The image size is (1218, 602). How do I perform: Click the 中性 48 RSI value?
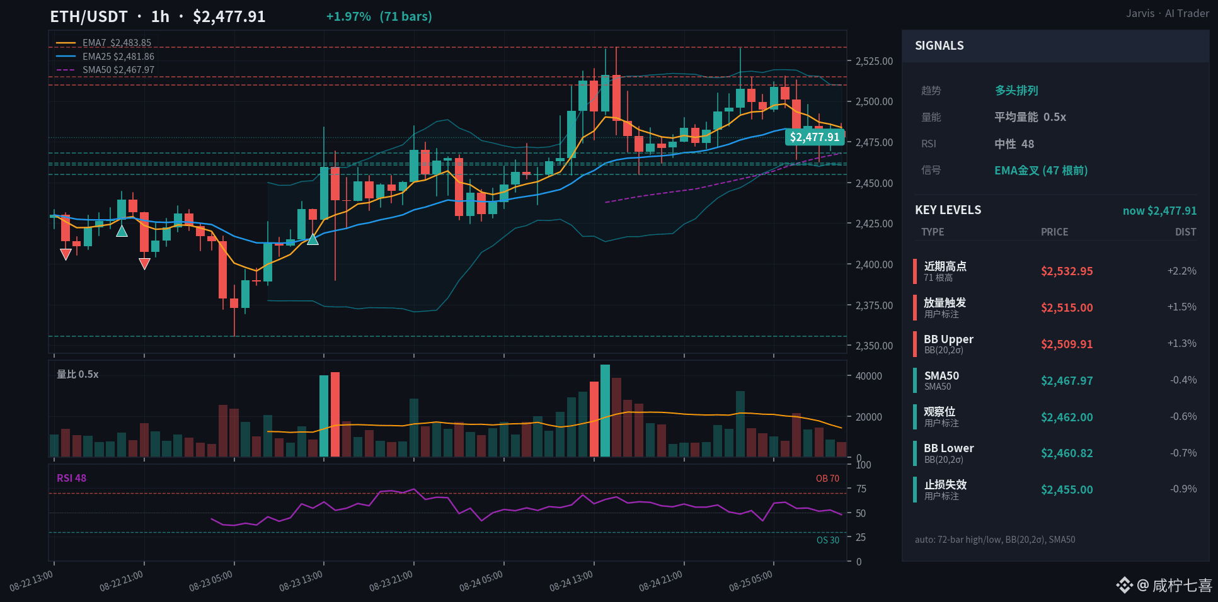pyautogui.click(x=1014, y=144)
